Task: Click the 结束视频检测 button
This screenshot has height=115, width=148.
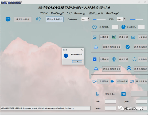Action: click(141, 69)
